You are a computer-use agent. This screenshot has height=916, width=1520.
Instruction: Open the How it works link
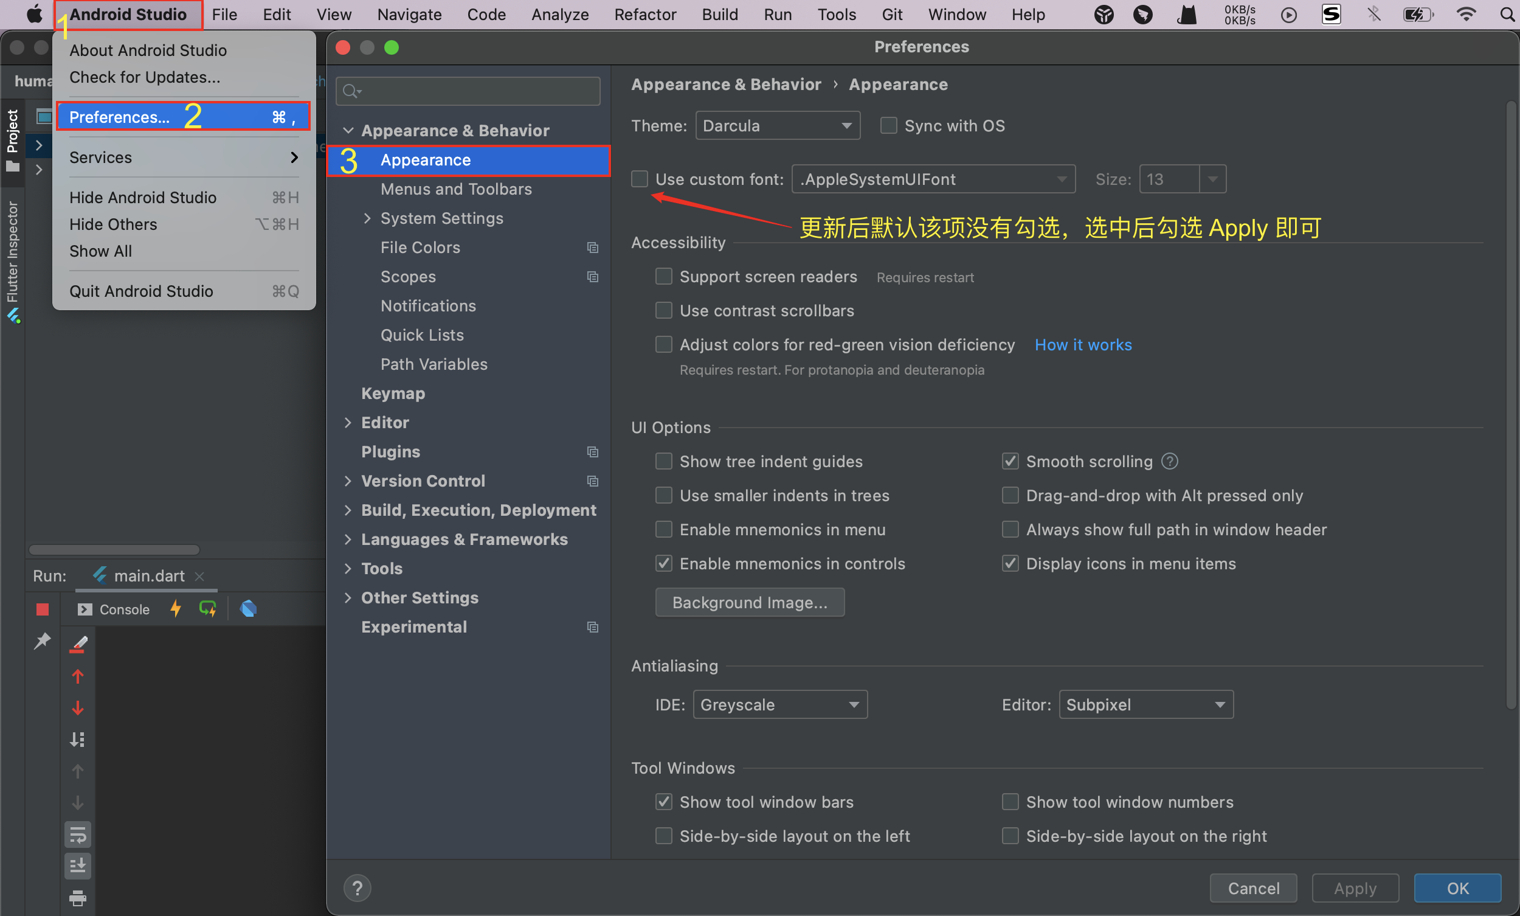[1083, 344]
